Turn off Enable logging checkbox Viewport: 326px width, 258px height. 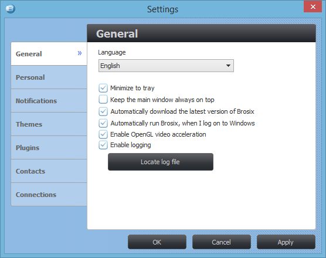pyautogui.click(x=103, y=145)
